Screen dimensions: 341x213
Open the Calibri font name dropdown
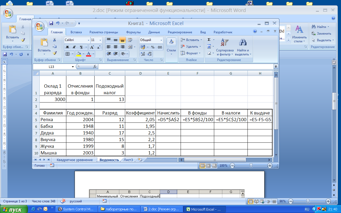pos(88,40)
